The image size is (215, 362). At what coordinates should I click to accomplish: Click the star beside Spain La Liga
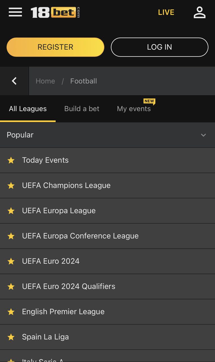point(11,337)
